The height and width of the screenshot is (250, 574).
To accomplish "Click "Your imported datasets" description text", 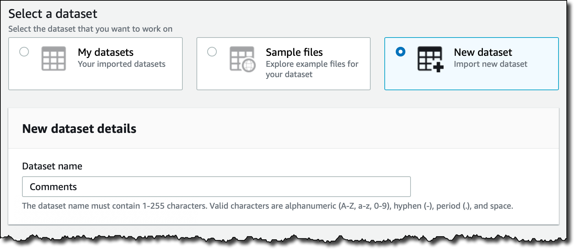I will point(121,64).
